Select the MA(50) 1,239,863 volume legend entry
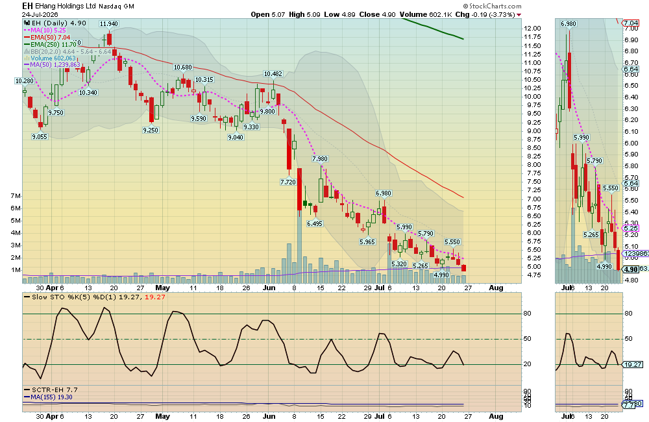This screenshot has width=649, height=422. [52, 65]
